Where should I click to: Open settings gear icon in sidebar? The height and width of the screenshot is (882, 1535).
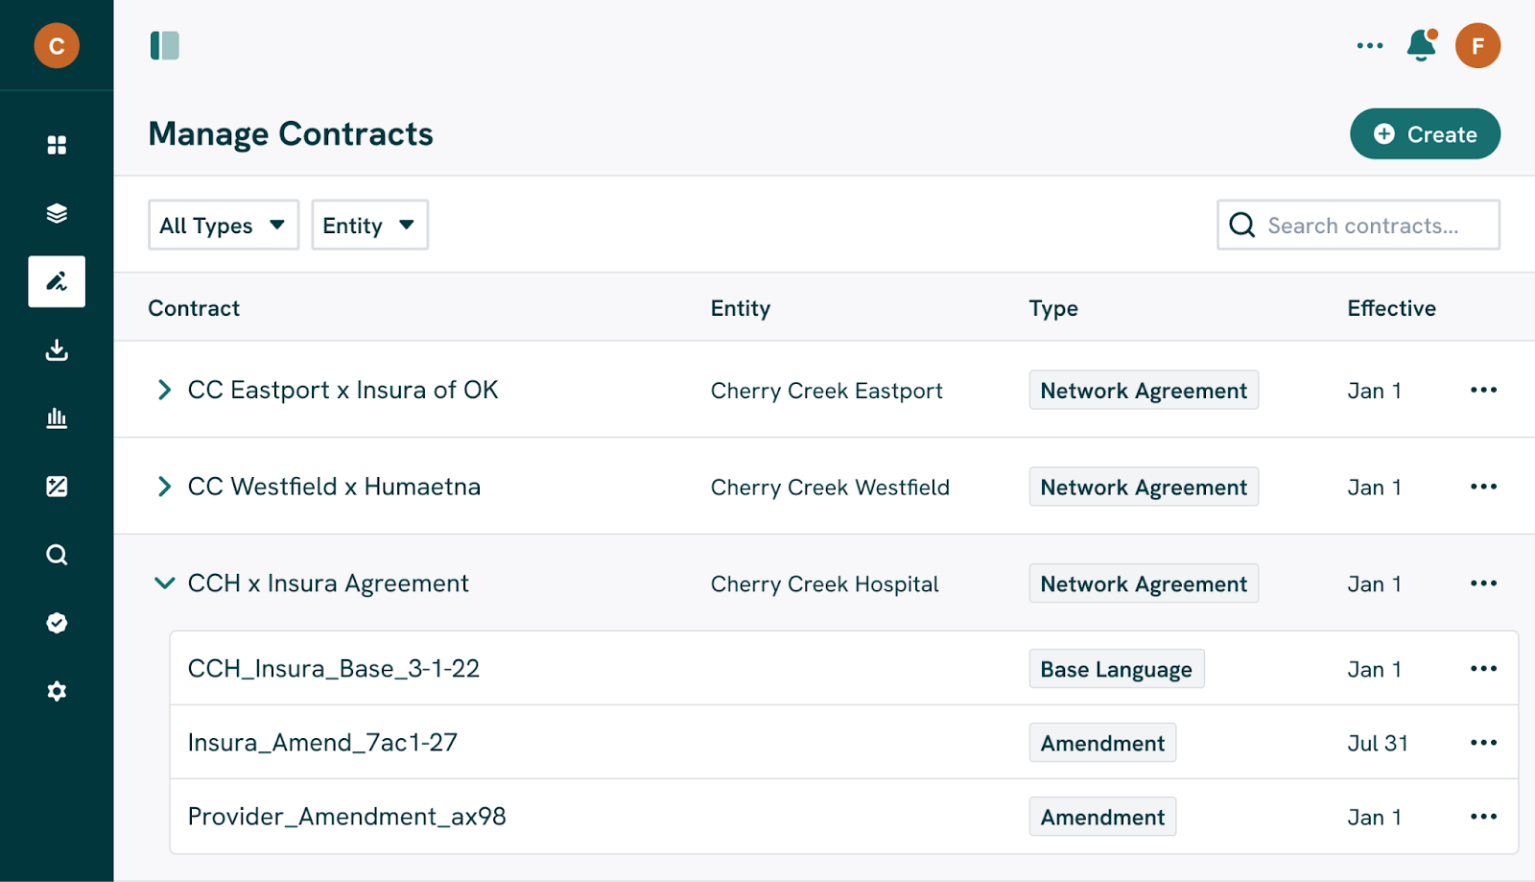pos(57,691)
